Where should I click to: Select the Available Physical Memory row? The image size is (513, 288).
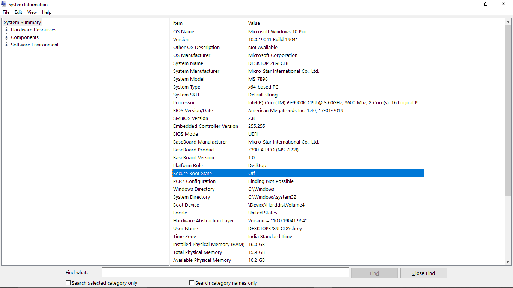(x=298, y=260)
